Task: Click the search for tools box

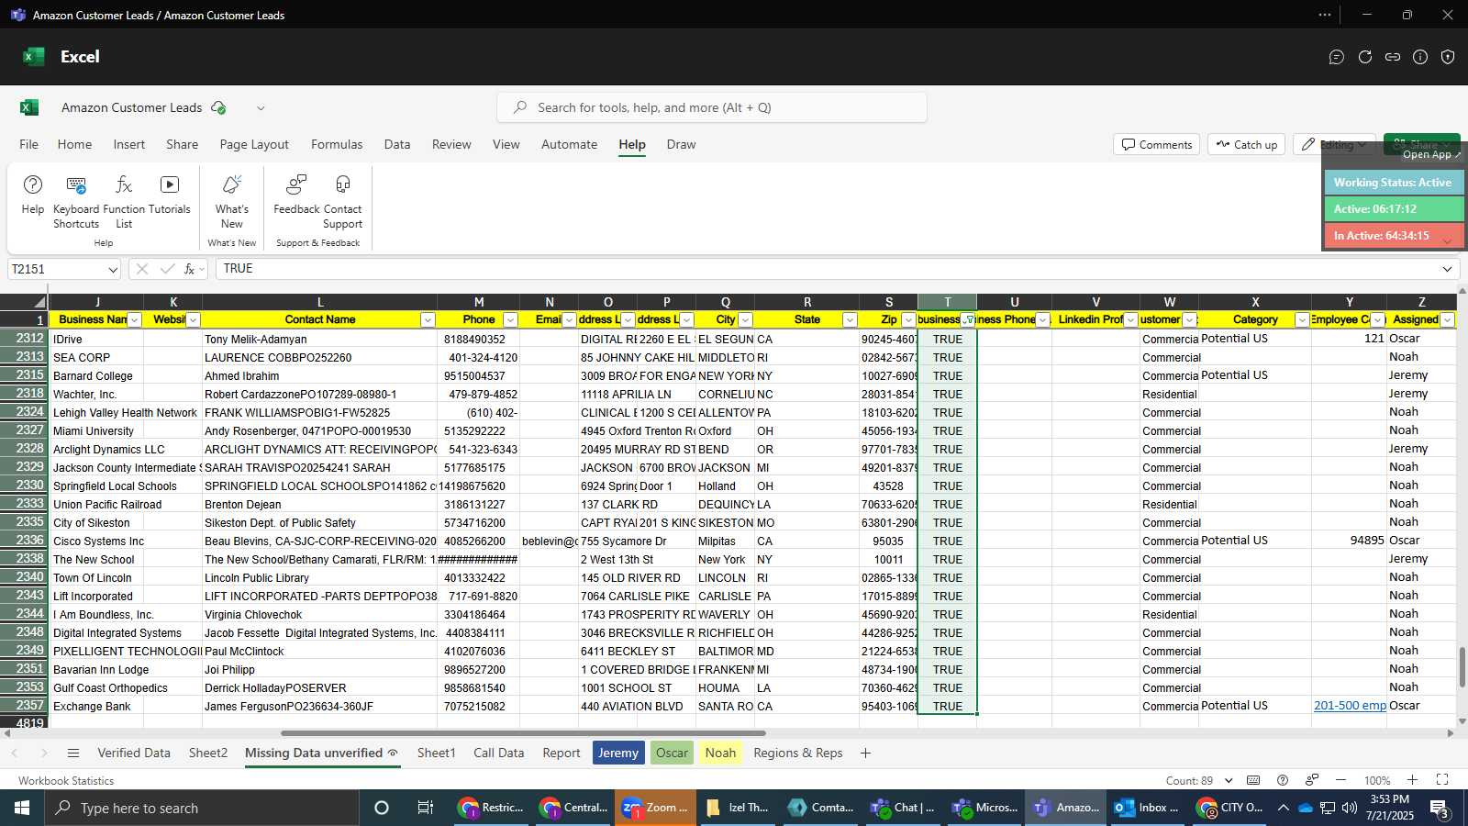Action: (x=712, y=107)
